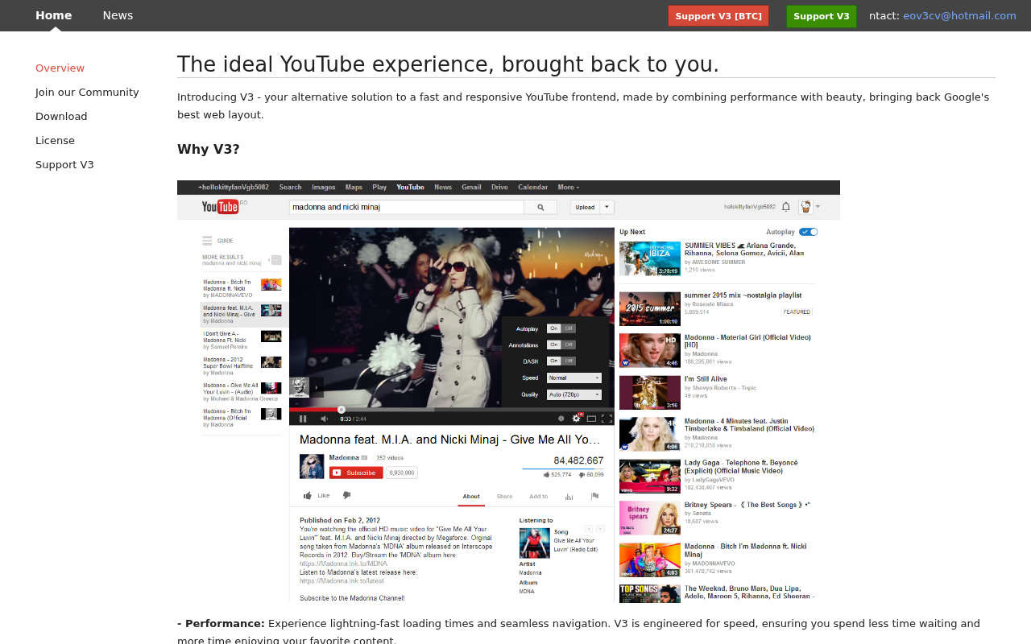The width and height of the screenshot is (1031, 644).
Task: Open the player settings gear icon
Action: coord(577,419)
